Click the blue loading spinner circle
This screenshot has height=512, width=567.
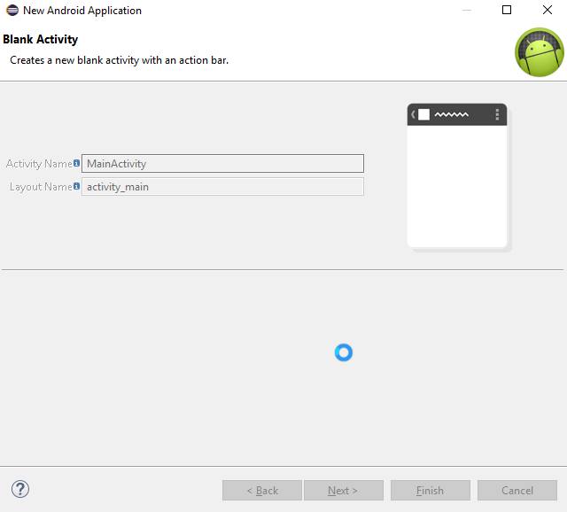tap(344, 353)
